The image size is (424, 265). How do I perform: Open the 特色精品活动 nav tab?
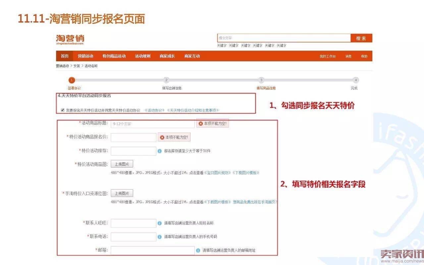coord(114,56)
